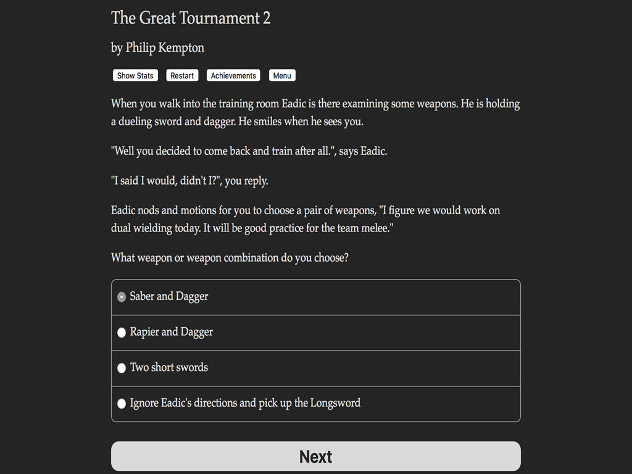The width and height of the screenshot is (632, 474).
Task: Select the Saber and Dagger radio button
Action: (x=122, y=297)
